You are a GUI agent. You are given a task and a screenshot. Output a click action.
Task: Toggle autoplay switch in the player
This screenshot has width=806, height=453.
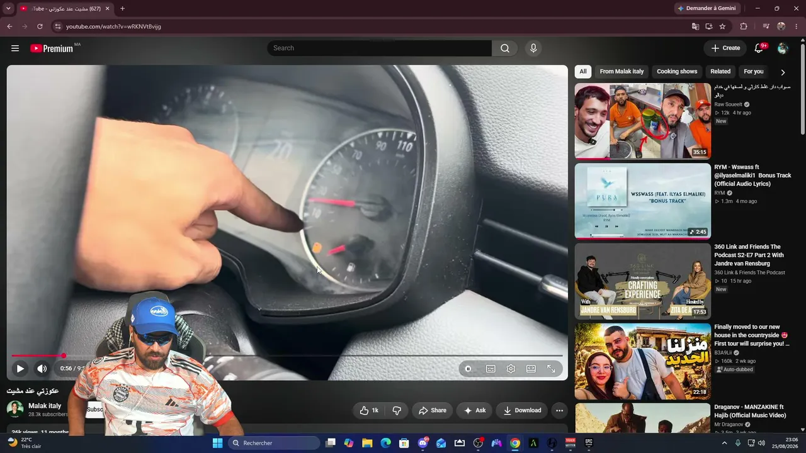pos(468,369)
